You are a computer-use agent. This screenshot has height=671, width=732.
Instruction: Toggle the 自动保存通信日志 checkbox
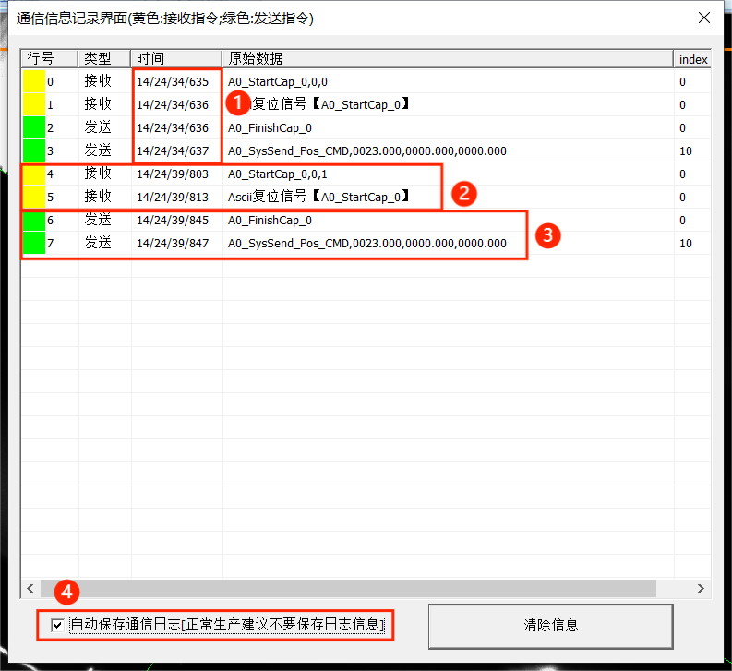(57, 625)
